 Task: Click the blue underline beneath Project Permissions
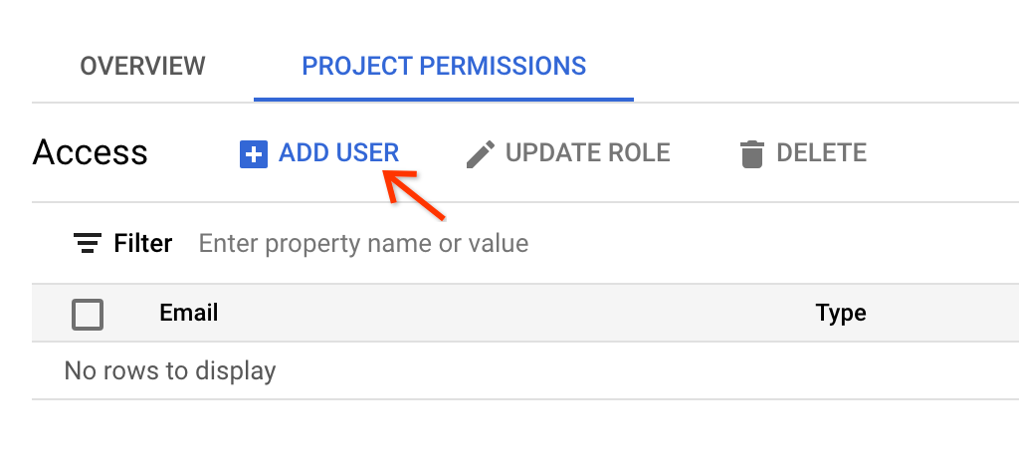click(444, 100)
